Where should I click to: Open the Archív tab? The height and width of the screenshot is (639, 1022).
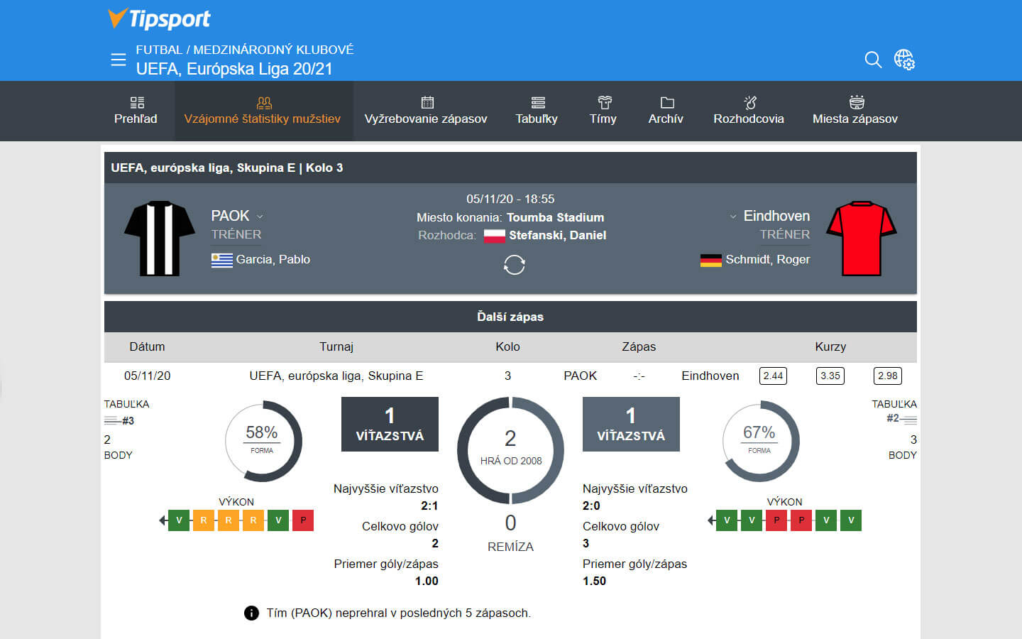point(666,111)
